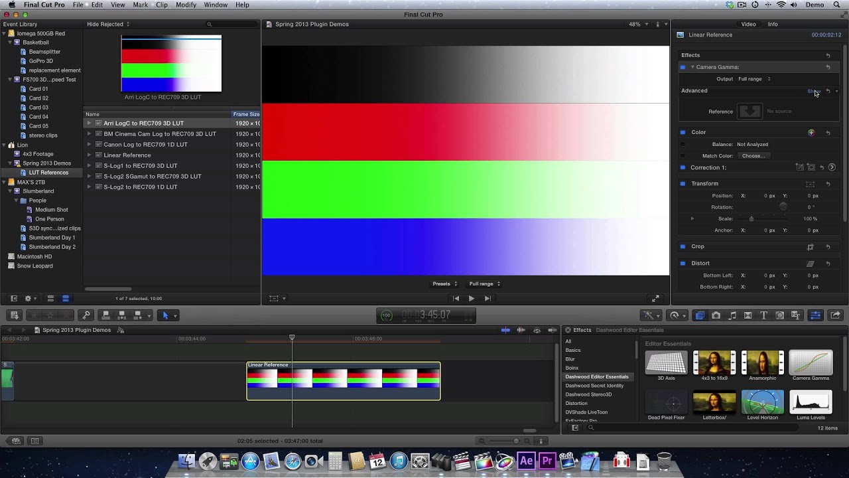The width and height of the screenshot is (849, 478).
Task: Open the Mark menu
Action: [140, 5]
